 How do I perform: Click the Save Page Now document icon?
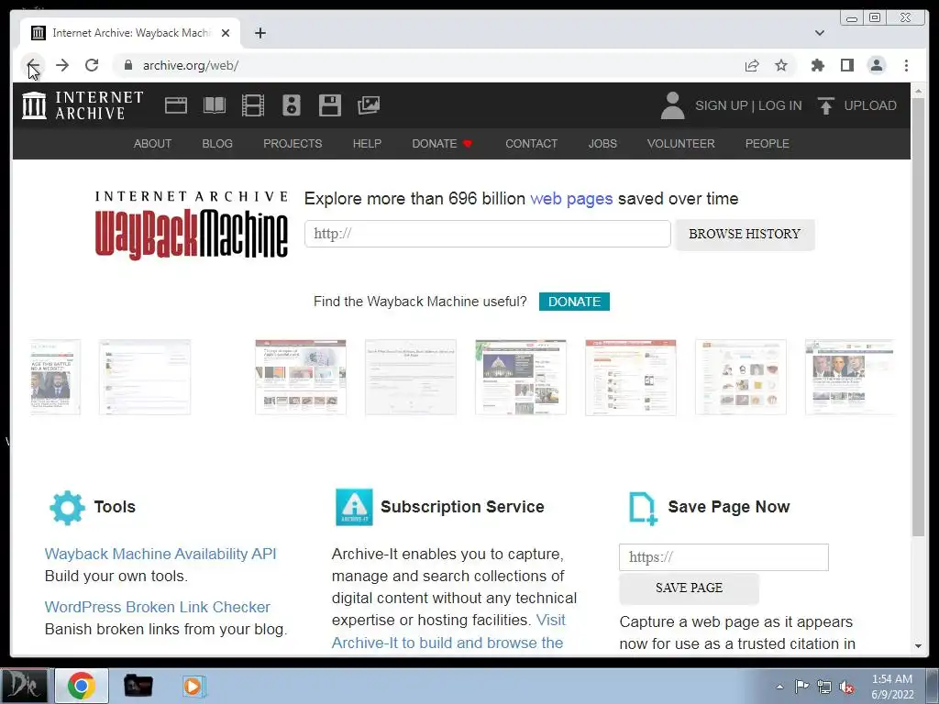pyautogui.click(x=643, y=508)
